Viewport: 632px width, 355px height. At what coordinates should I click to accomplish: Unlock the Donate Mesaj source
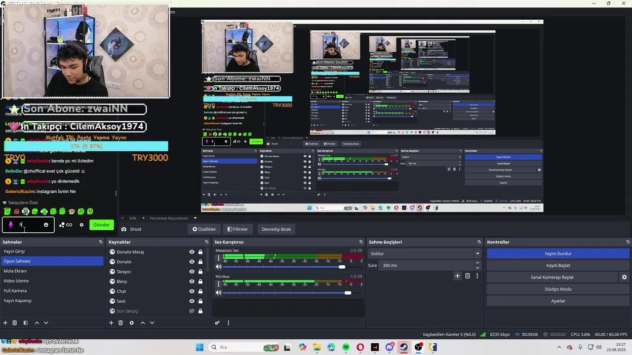coord(200,252)
